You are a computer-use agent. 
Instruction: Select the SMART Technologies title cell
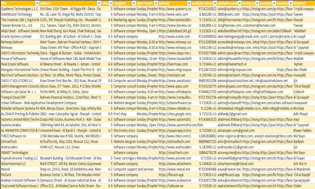click(x=19, y=152)
